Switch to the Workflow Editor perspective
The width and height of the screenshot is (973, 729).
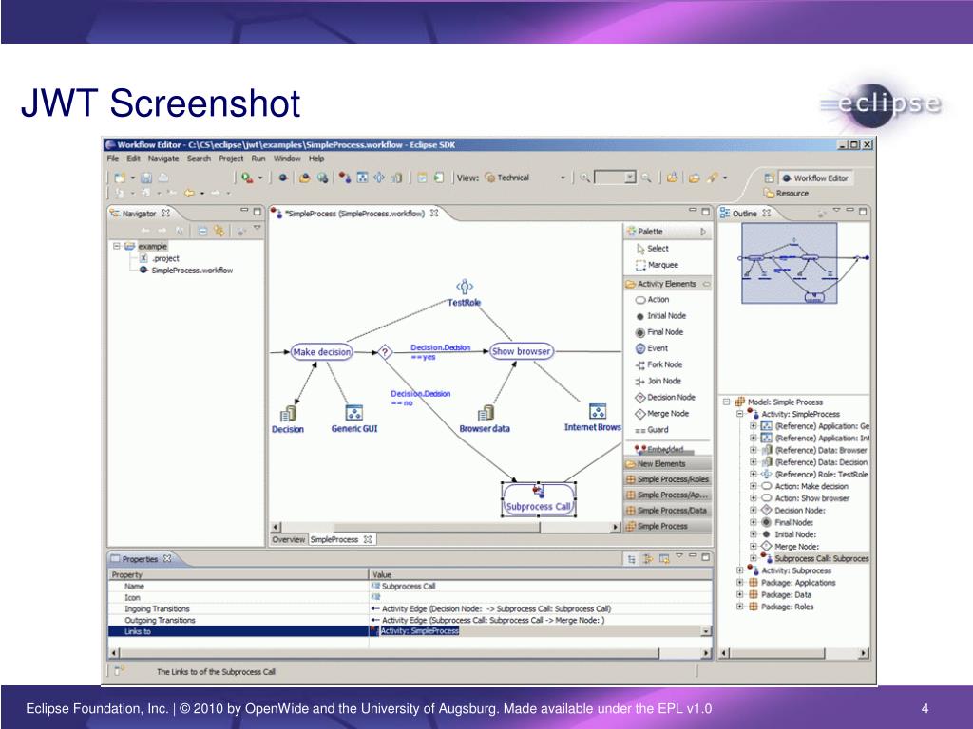(815, 178)
